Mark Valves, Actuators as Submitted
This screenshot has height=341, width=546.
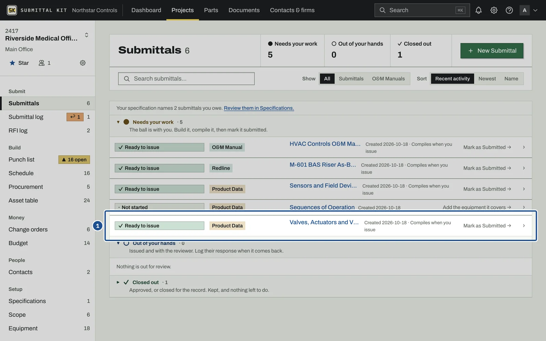487,226
